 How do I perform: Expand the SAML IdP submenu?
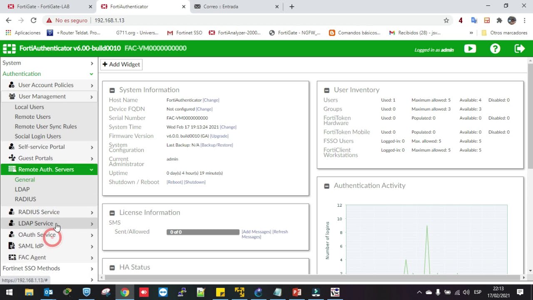[49, 246]
